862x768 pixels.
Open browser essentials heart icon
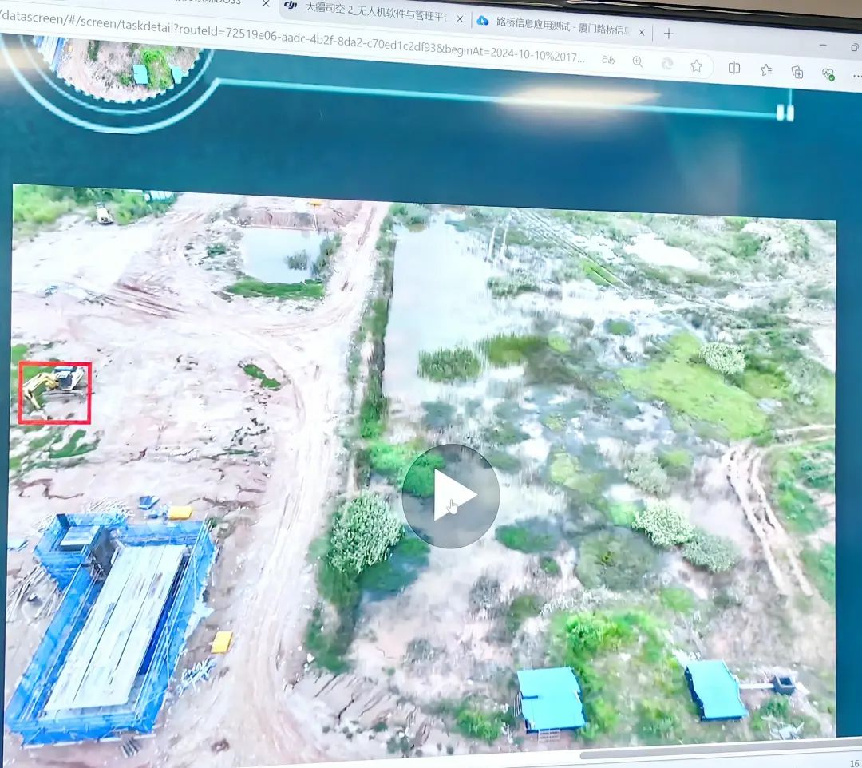(828, 74)
